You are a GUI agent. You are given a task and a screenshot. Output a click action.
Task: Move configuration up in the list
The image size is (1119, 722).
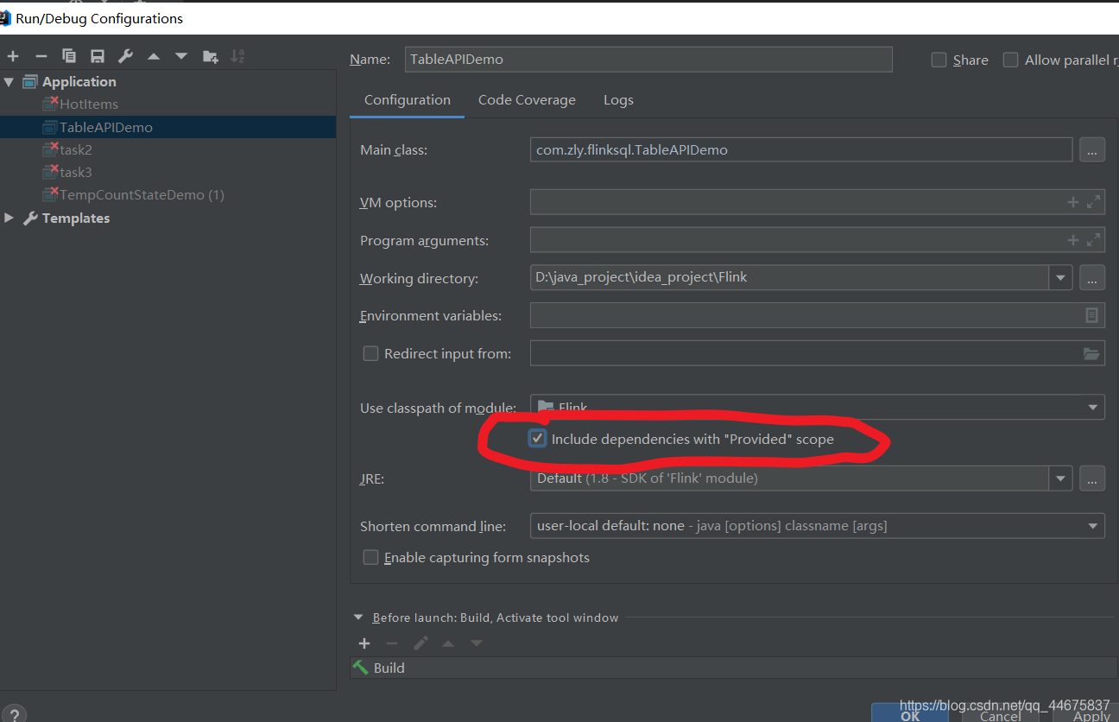[x=154, y=56]
